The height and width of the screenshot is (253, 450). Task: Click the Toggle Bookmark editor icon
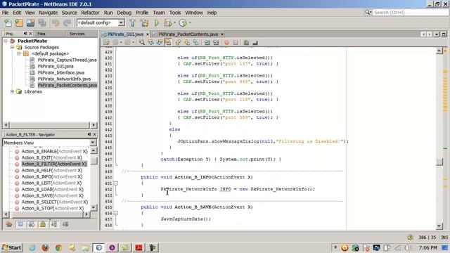click(x=195, y=42)
